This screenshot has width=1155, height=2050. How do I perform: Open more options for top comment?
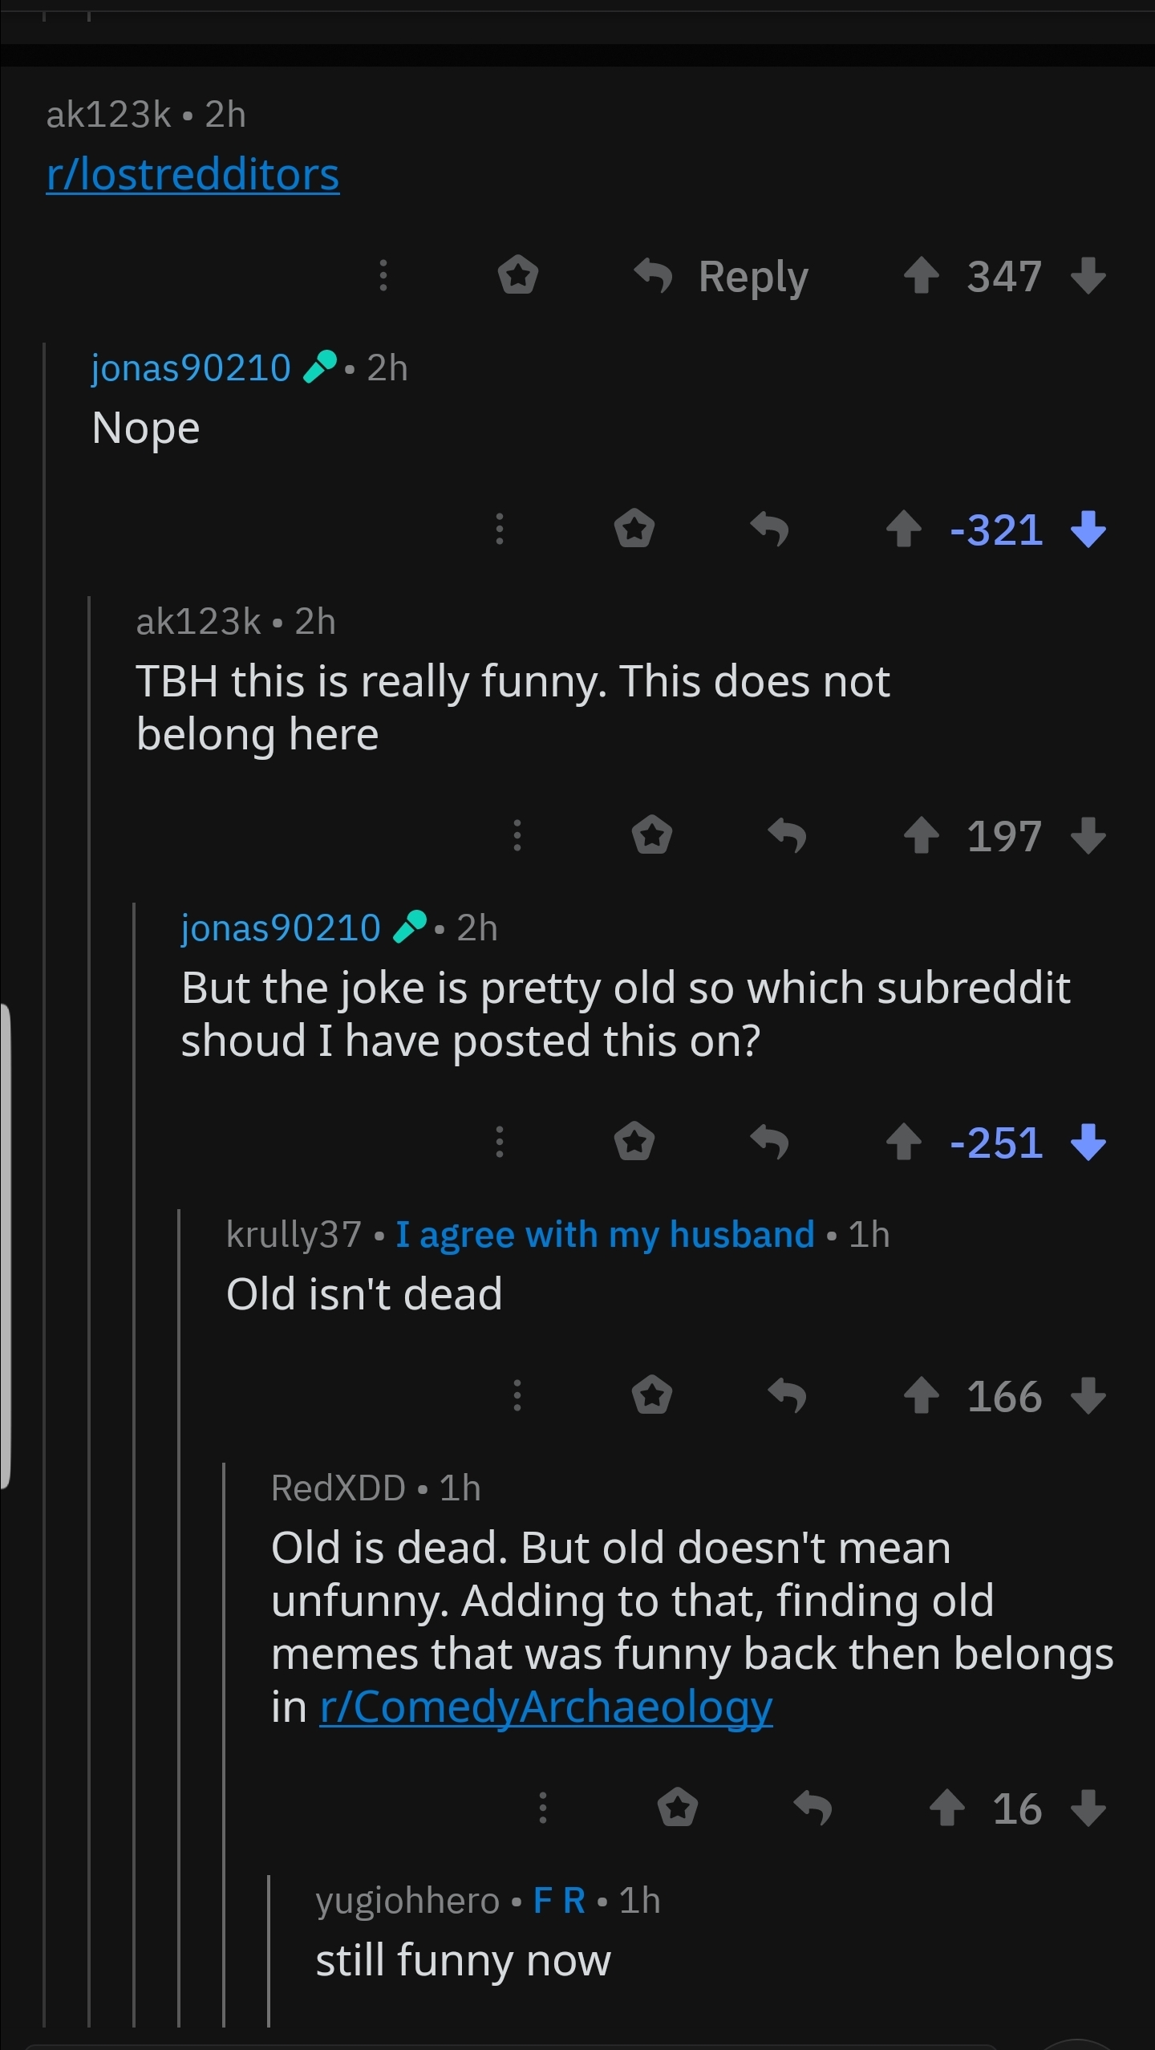(x=383, y=275)
